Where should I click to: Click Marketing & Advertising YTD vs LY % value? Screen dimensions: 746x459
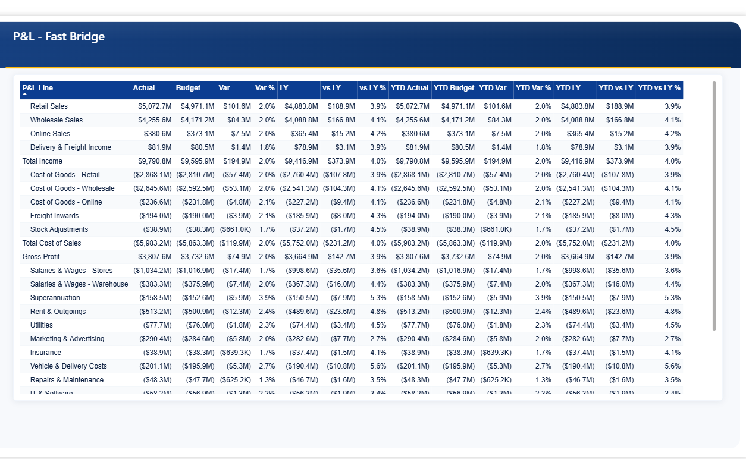673,339
